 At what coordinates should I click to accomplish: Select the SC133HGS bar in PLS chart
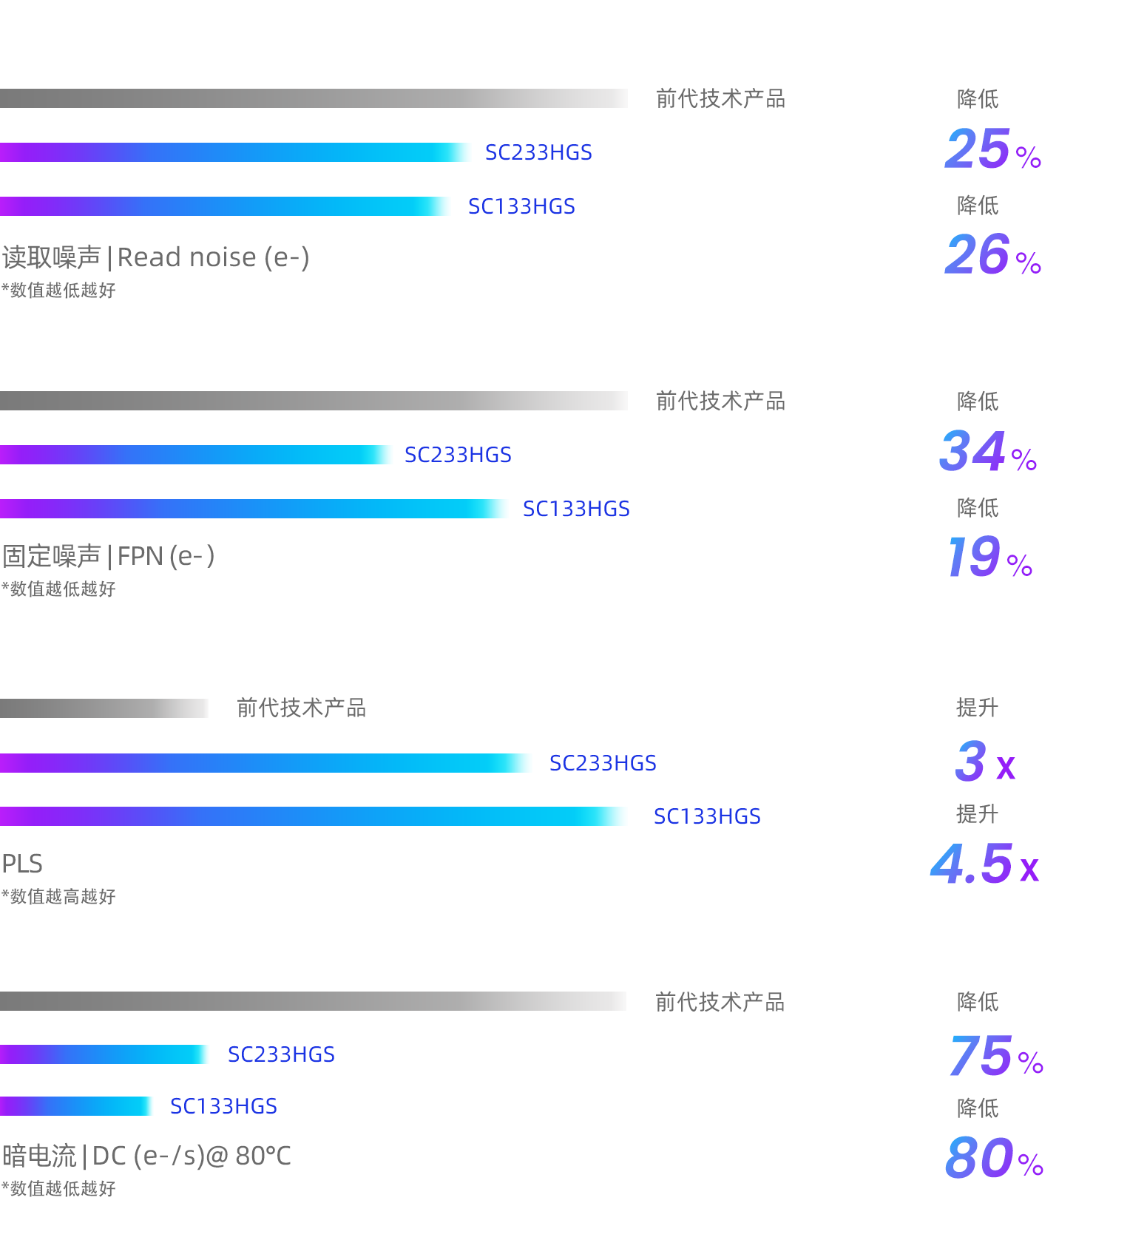[314, 816]
